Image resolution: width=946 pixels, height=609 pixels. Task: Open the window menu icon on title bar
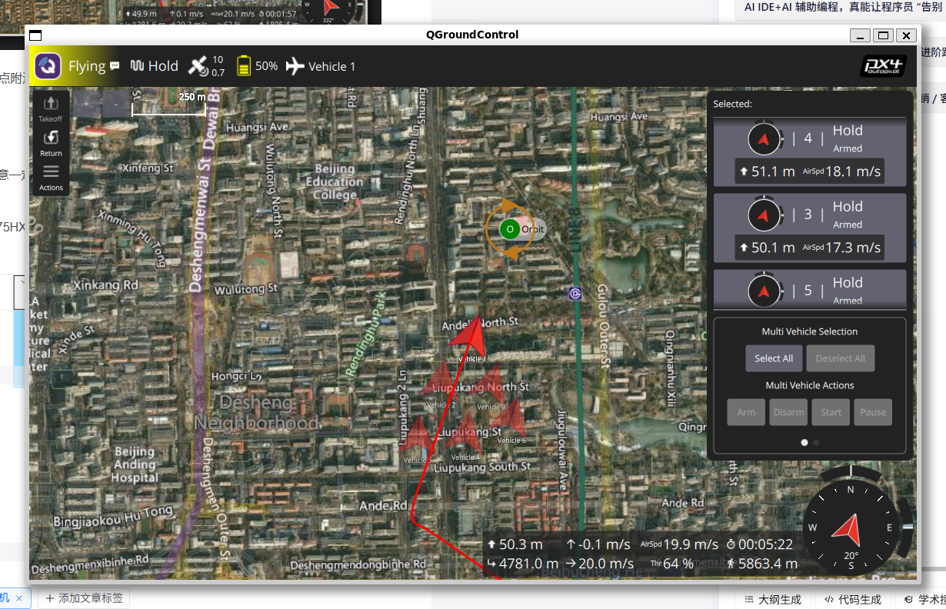click(35, 35)
